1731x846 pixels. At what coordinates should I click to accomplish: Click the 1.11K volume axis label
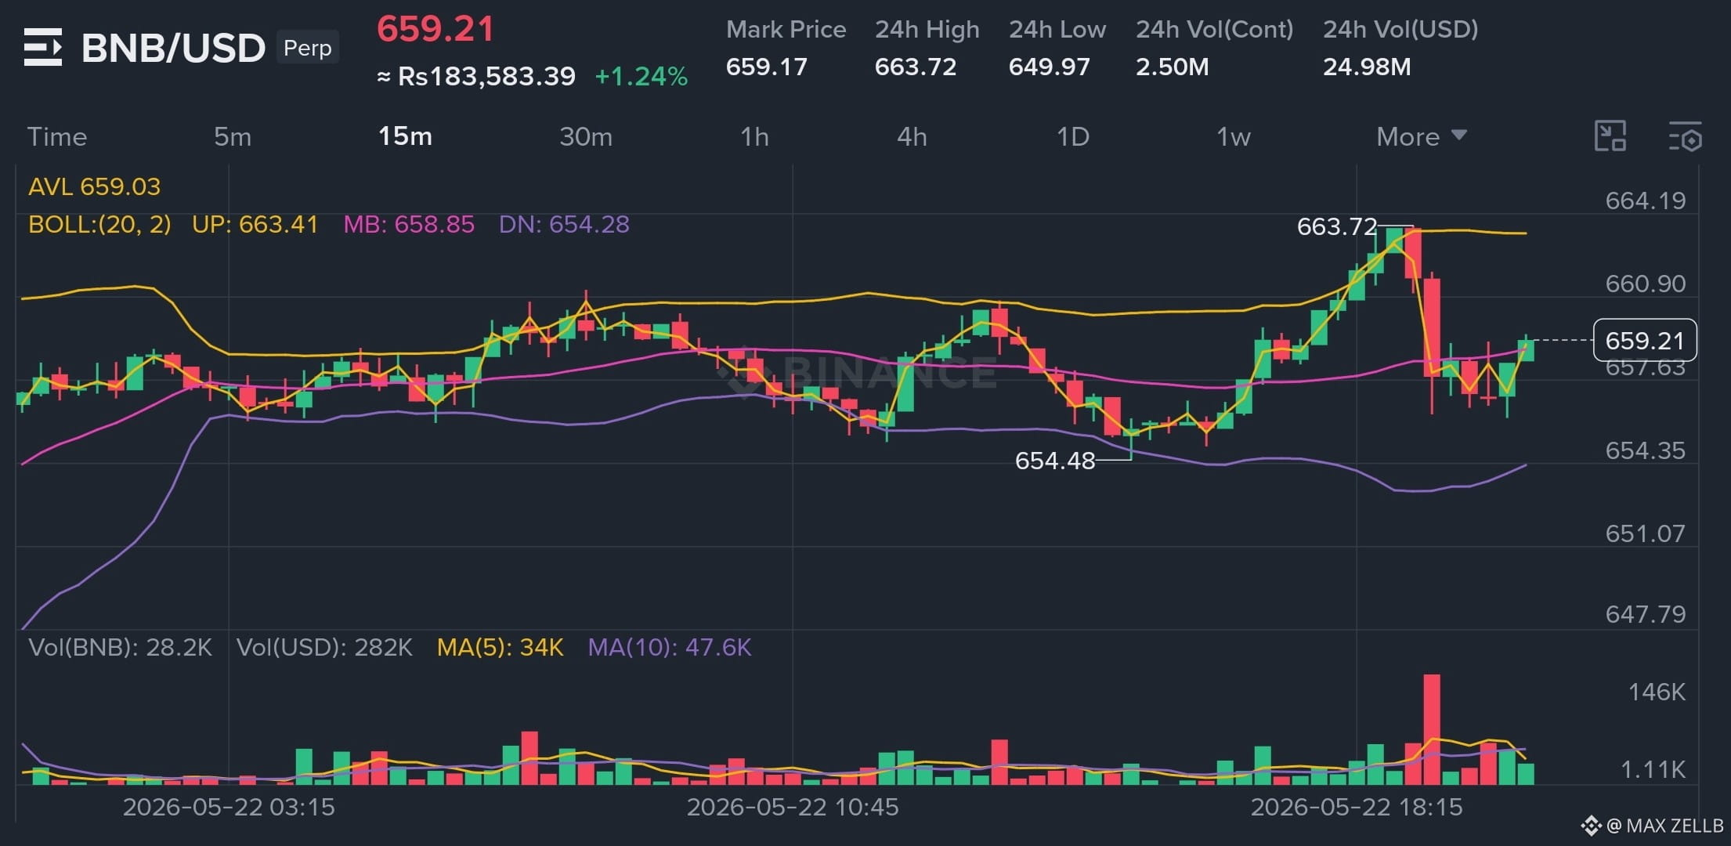pyautogui.click(x=1653, y=770)
